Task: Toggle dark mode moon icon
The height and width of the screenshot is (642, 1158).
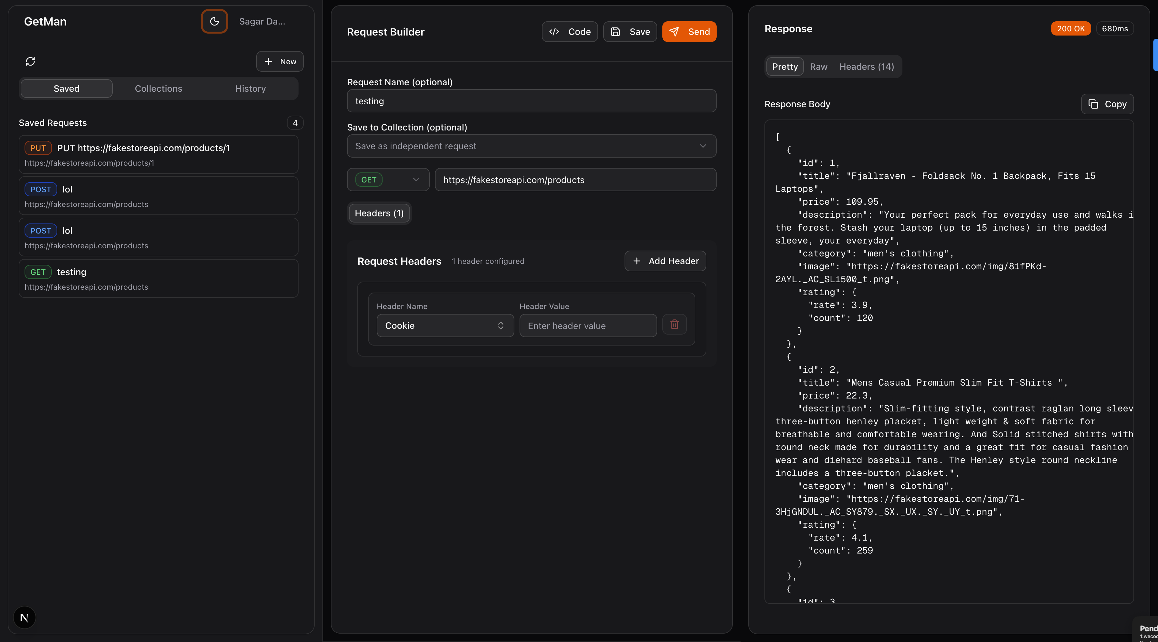Action: click(x=214, y=21)
